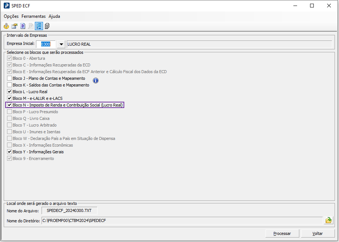Click the Voltar button
Image resolution: width=339 pixels, height=242 pixels.
point(318,233)
